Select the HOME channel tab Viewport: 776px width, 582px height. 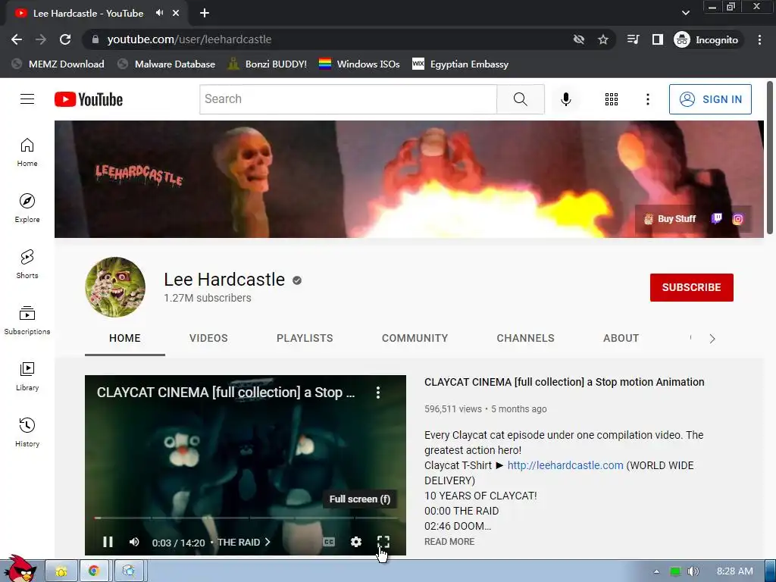125,338
